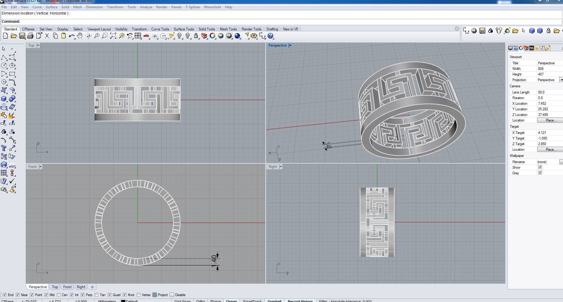
Task: Click the Open file folder icon
Action: [x=14, y=36]
